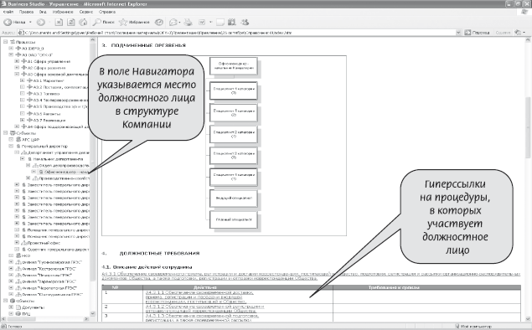This screenshot has height=330, width=532.
Task: Open the Правка menu
Action: point(26,12)
